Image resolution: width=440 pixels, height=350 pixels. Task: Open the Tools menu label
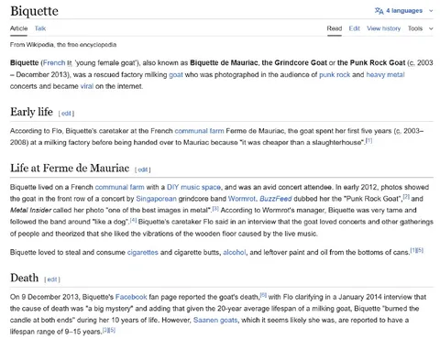click(415, 28)
